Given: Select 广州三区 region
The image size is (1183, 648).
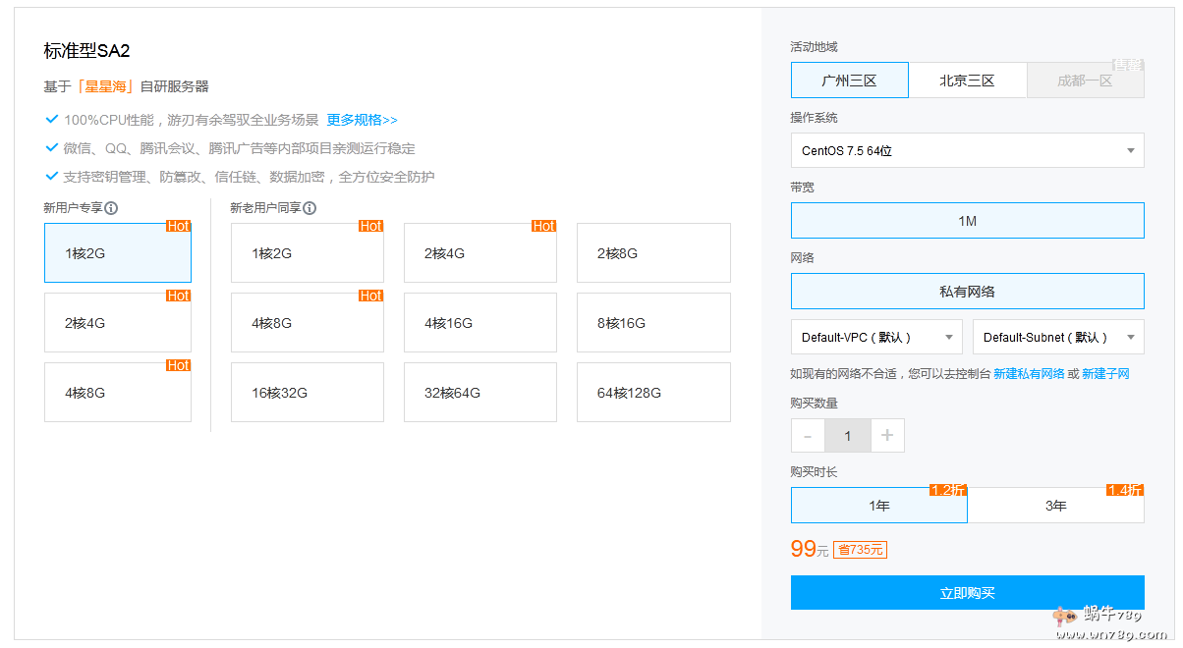Looking at the screenshot, I should click(849, 81).
